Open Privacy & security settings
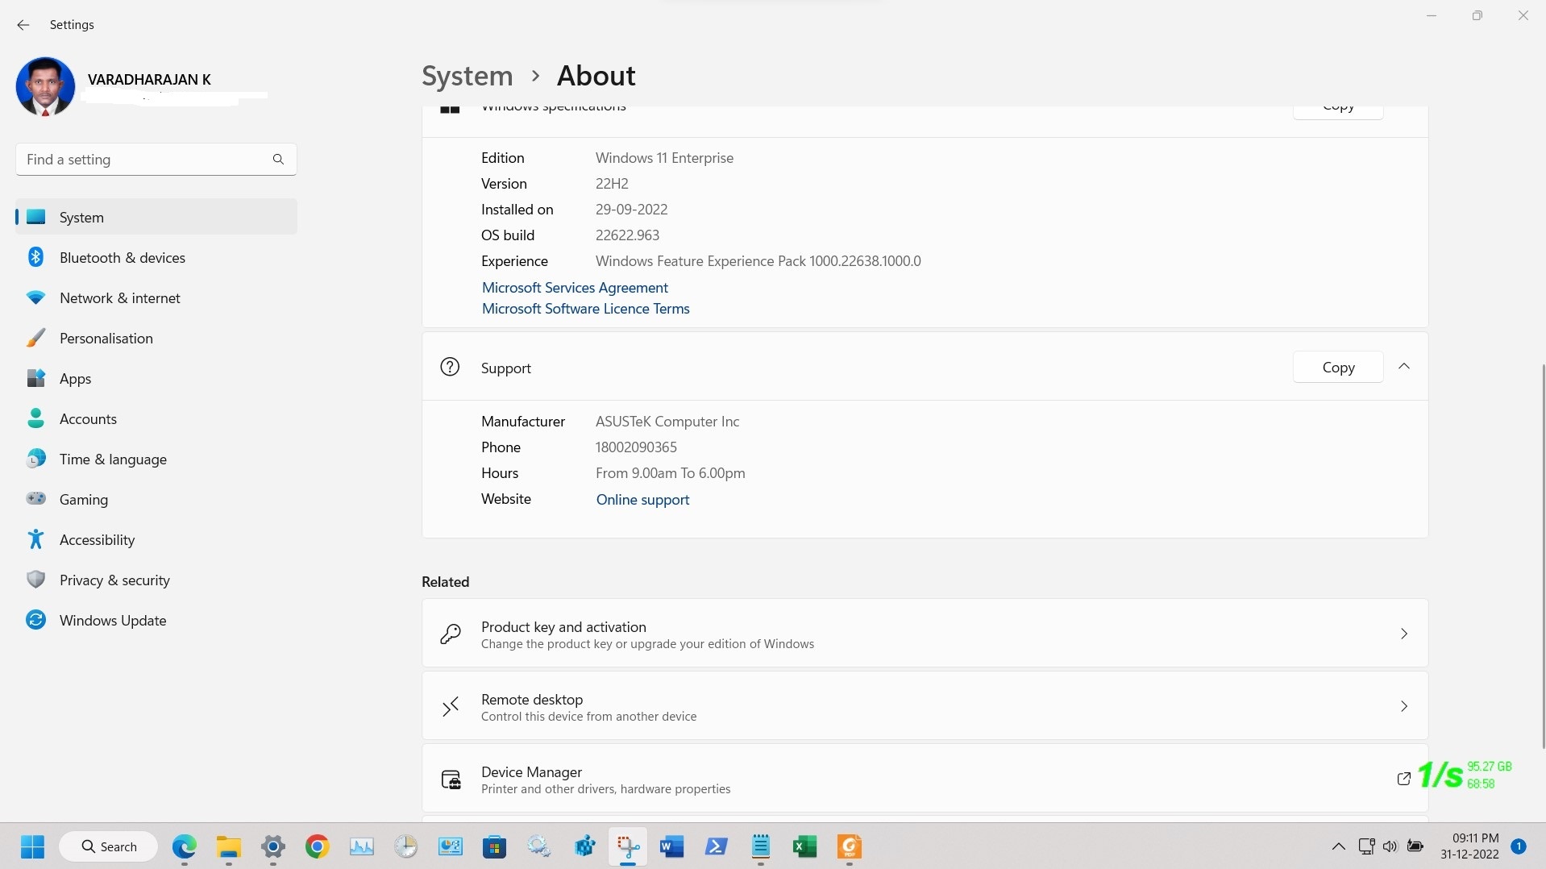 pos(156,580)
